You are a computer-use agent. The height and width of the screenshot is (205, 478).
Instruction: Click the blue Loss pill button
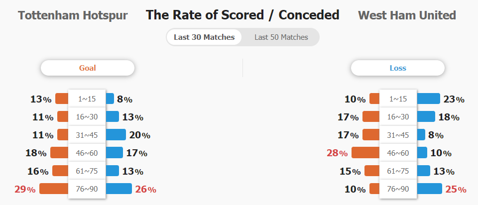(398, 68)
